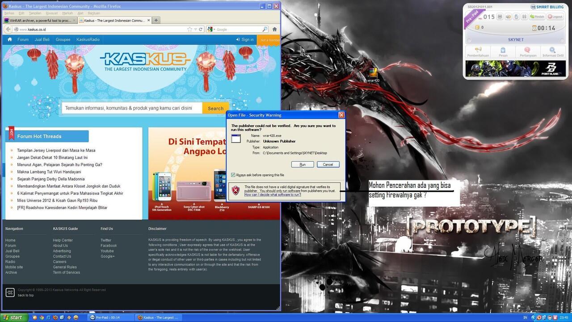Click Twitter under Find Us
The height and width of the screenshot is (322, 572).
(x=106, y=240)
